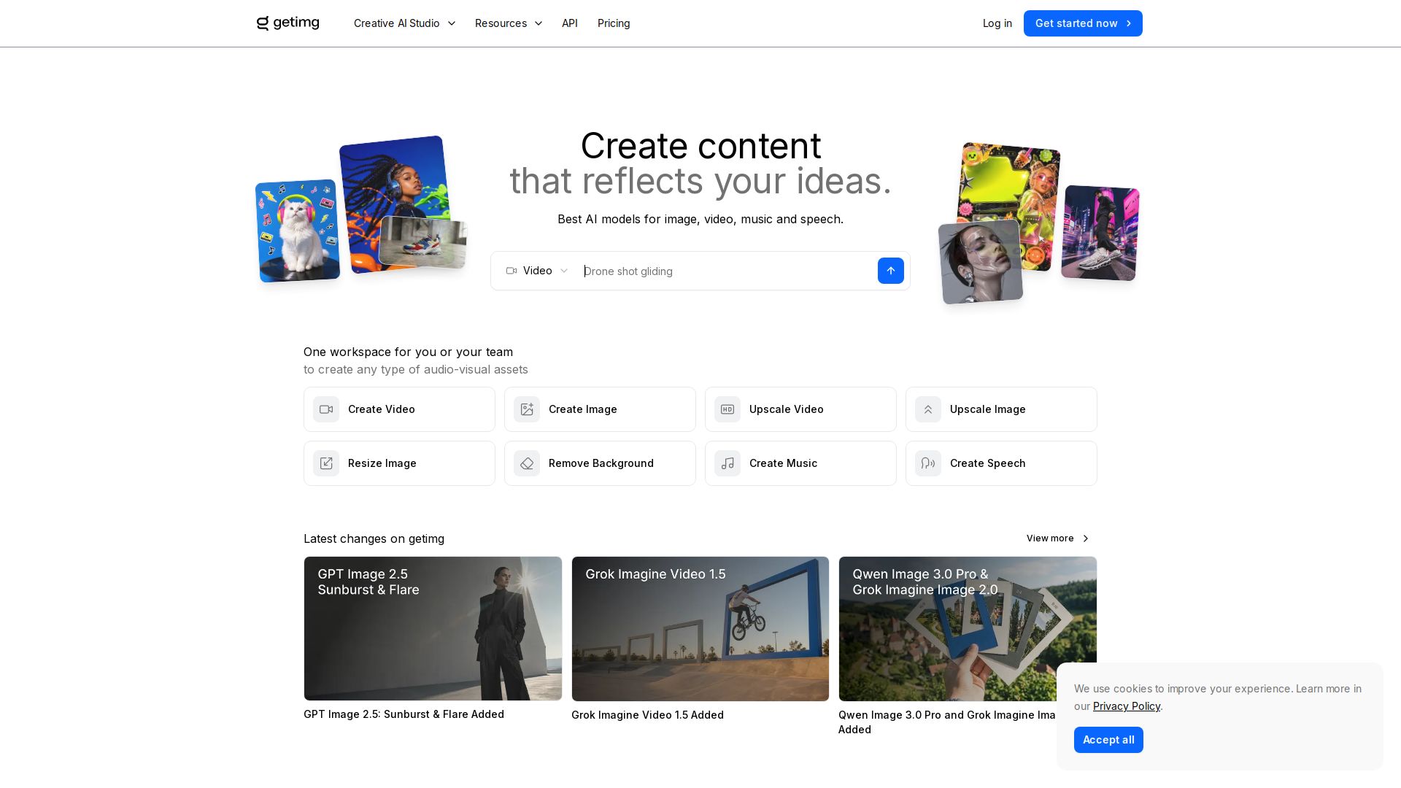Click the Upscale Image arrows icon
The height and width of the screenshot is (788, 1401).
(x=928, y=409)
